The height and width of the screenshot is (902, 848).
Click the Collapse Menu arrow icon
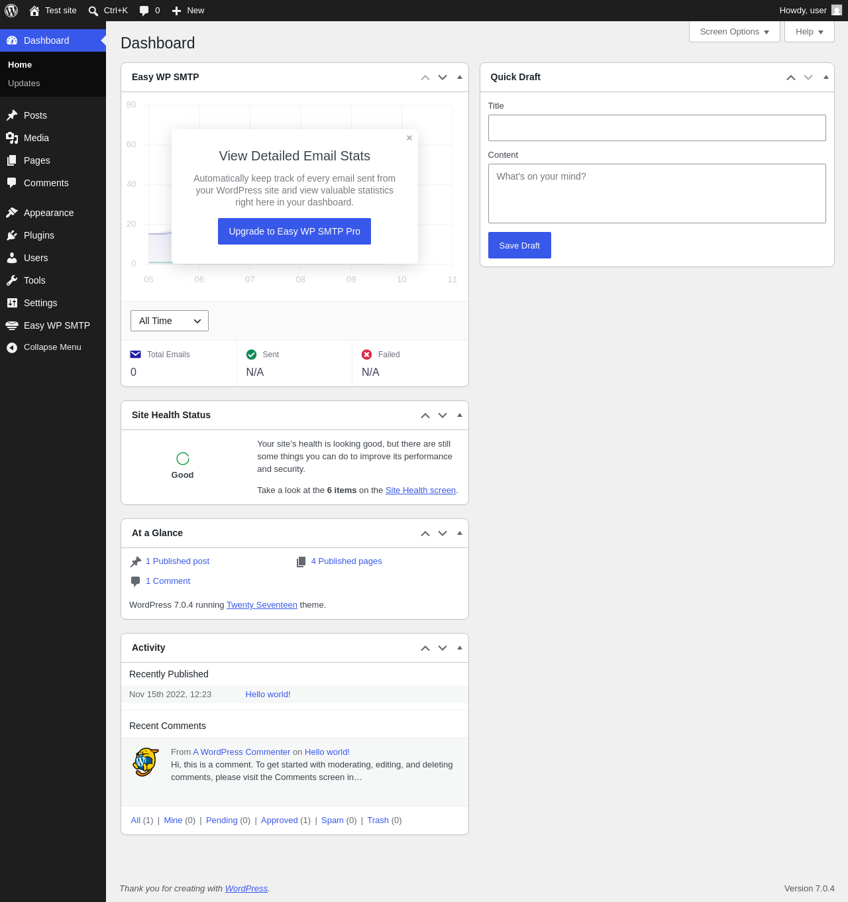(x=12, y=347)
